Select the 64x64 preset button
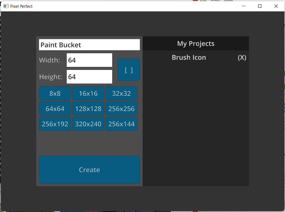285x212 pixels. [x=55, y=108]
